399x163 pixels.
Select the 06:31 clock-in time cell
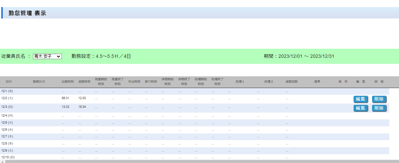click(x=65, y=98)
